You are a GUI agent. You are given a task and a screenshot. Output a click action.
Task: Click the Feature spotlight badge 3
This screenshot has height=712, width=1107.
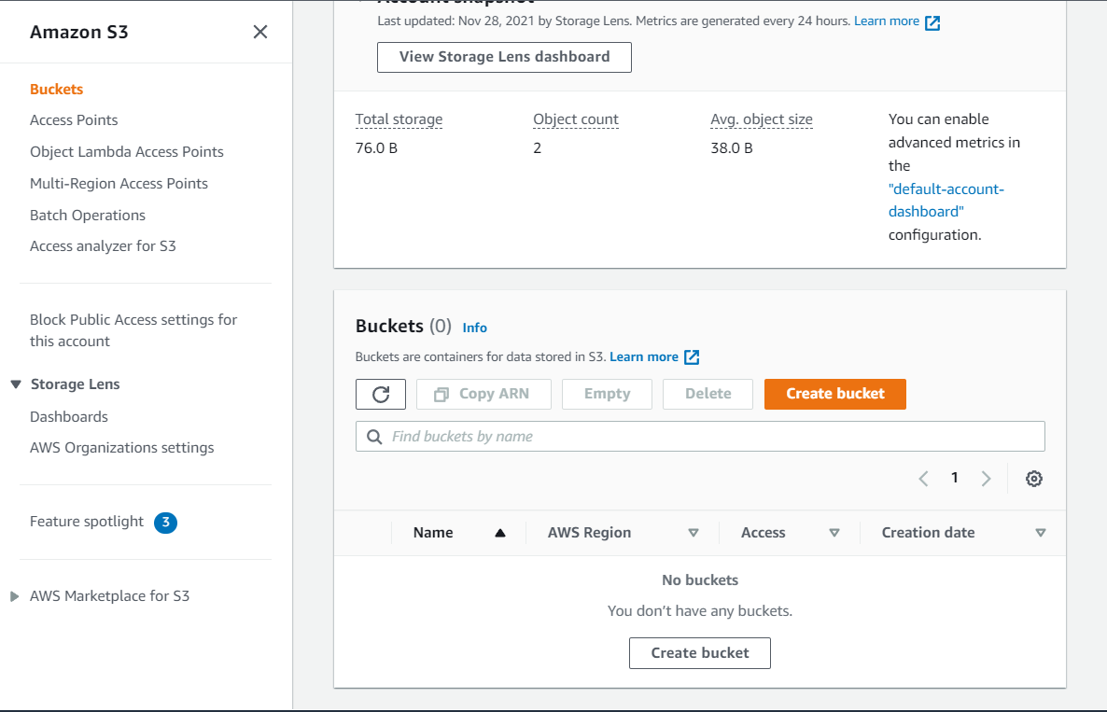(165, 522)
